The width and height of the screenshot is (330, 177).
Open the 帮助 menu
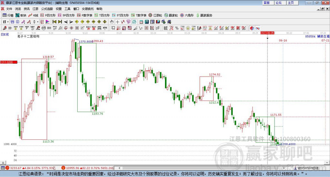pyautogui.click(x=99, y=9)
